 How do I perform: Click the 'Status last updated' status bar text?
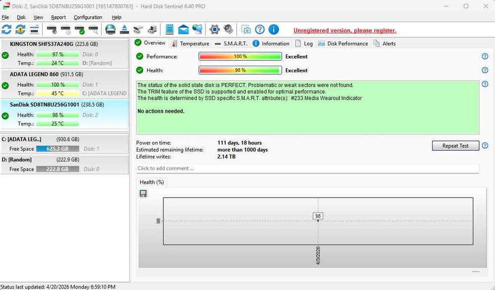coord(58,287)
